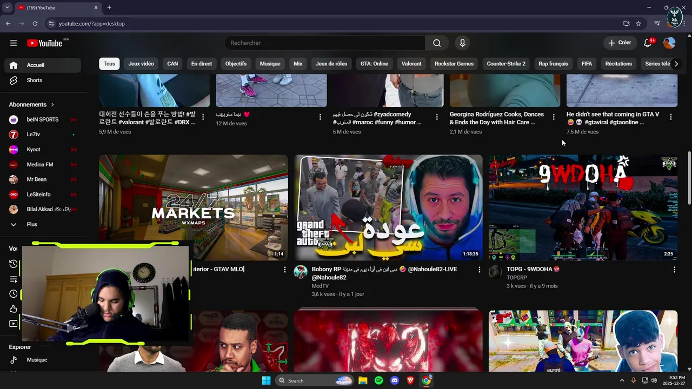Click the Shorts sidebar icon
This screenshot has width=692, height=389.
[14, 80]
